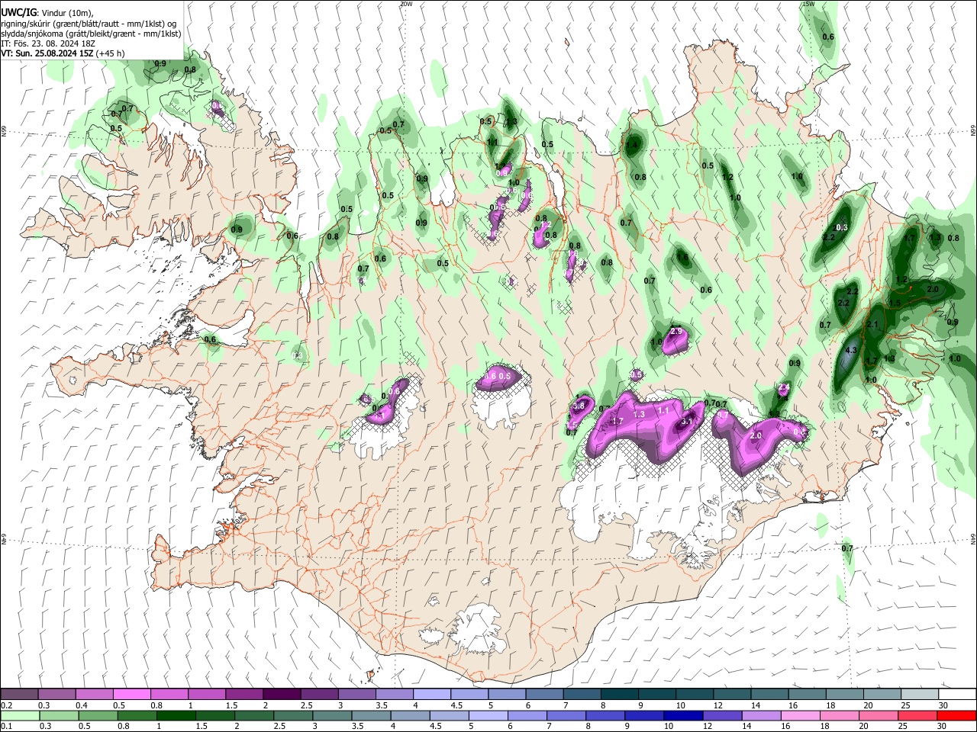Click the 'VT: Sun. 25.08.2024 15Z (+45 h)' line
The width and height of the screenshot is (977, 732).
pos(63,53)
